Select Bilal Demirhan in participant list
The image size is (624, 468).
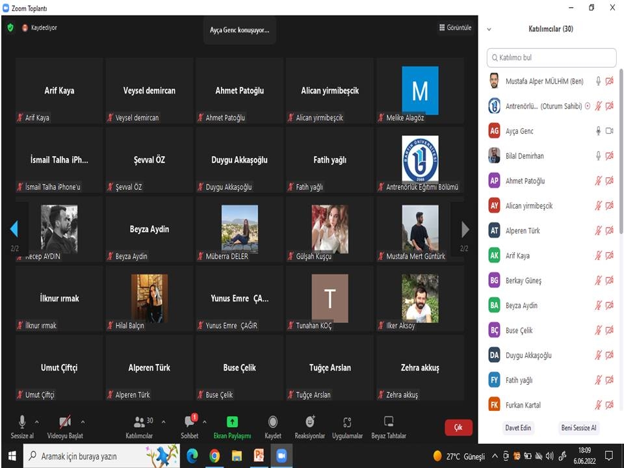pyautogui.click(x=525, y=156)
